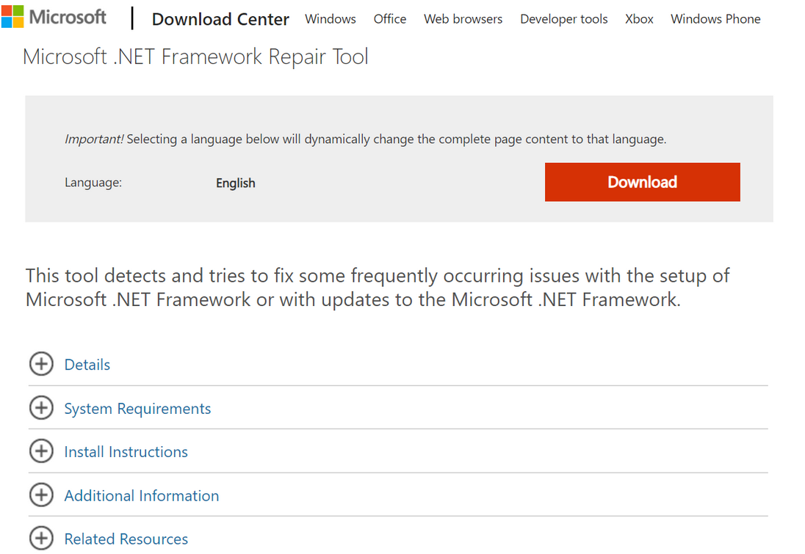Select Office in the top navigation
Image resolution: width=805 pixels, height=554 pixels.
[x=390, y=19]
